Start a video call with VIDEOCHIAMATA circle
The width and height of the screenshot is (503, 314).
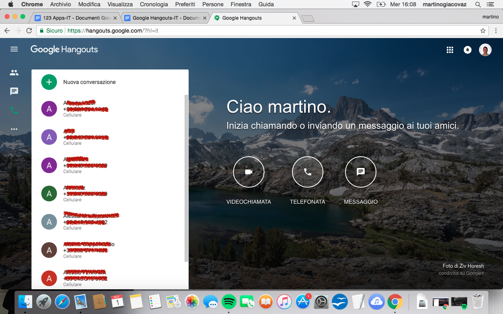[x=249, y=172]
